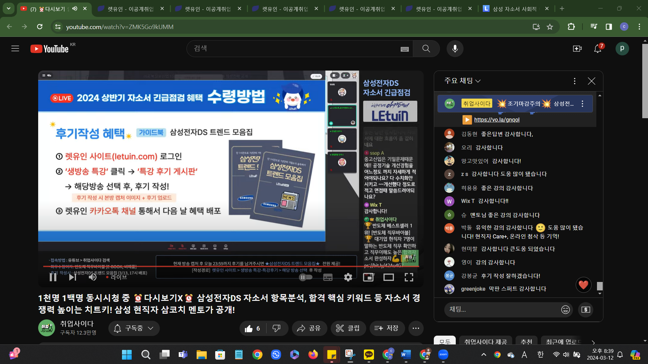The height and width of the screenshot is (364, 648).
Task: Open chat options three-dot menu
Action: pyautogui.click(x=574, y=81)
